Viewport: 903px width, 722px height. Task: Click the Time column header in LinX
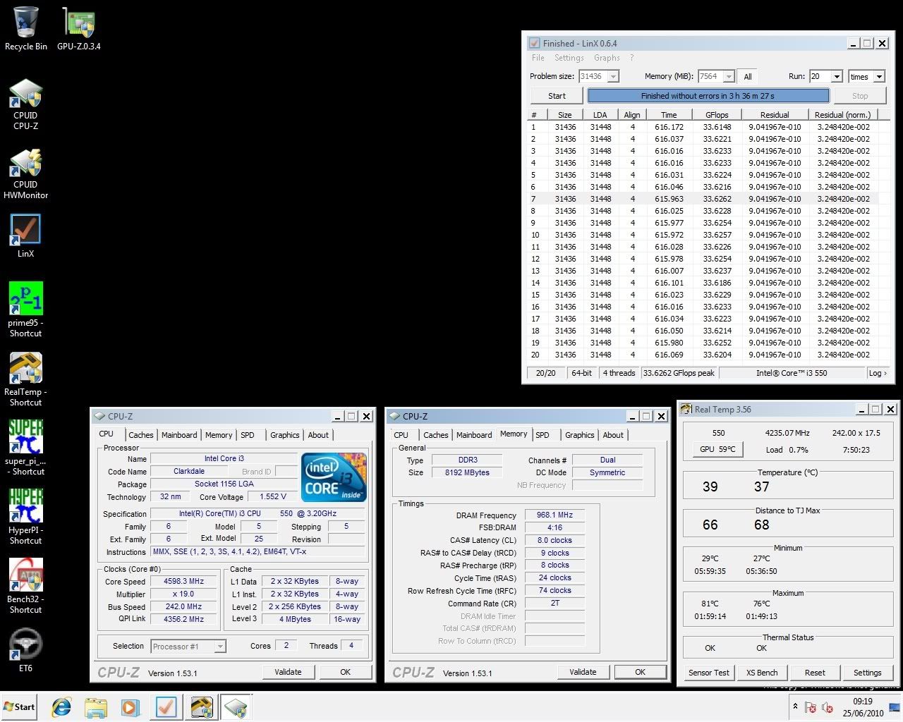[x=669, y=115]
